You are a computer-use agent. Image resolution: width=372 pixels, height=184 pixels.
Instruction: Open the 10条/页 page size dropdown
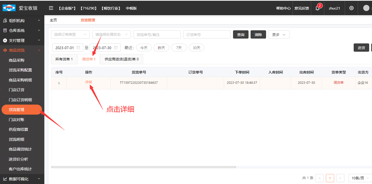[x=360, y=178]
